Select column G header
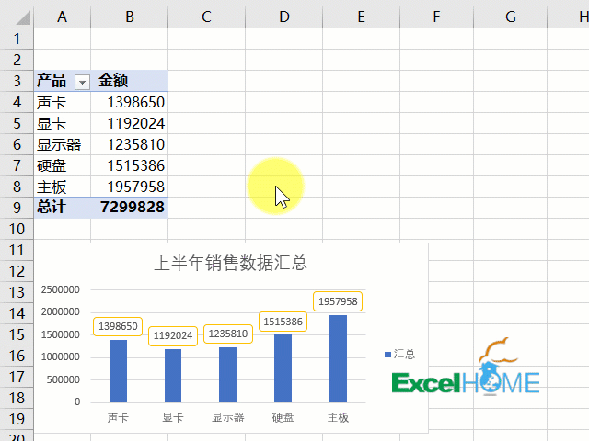The width and height of the screenshot is (589, 441). coord(510,17)
